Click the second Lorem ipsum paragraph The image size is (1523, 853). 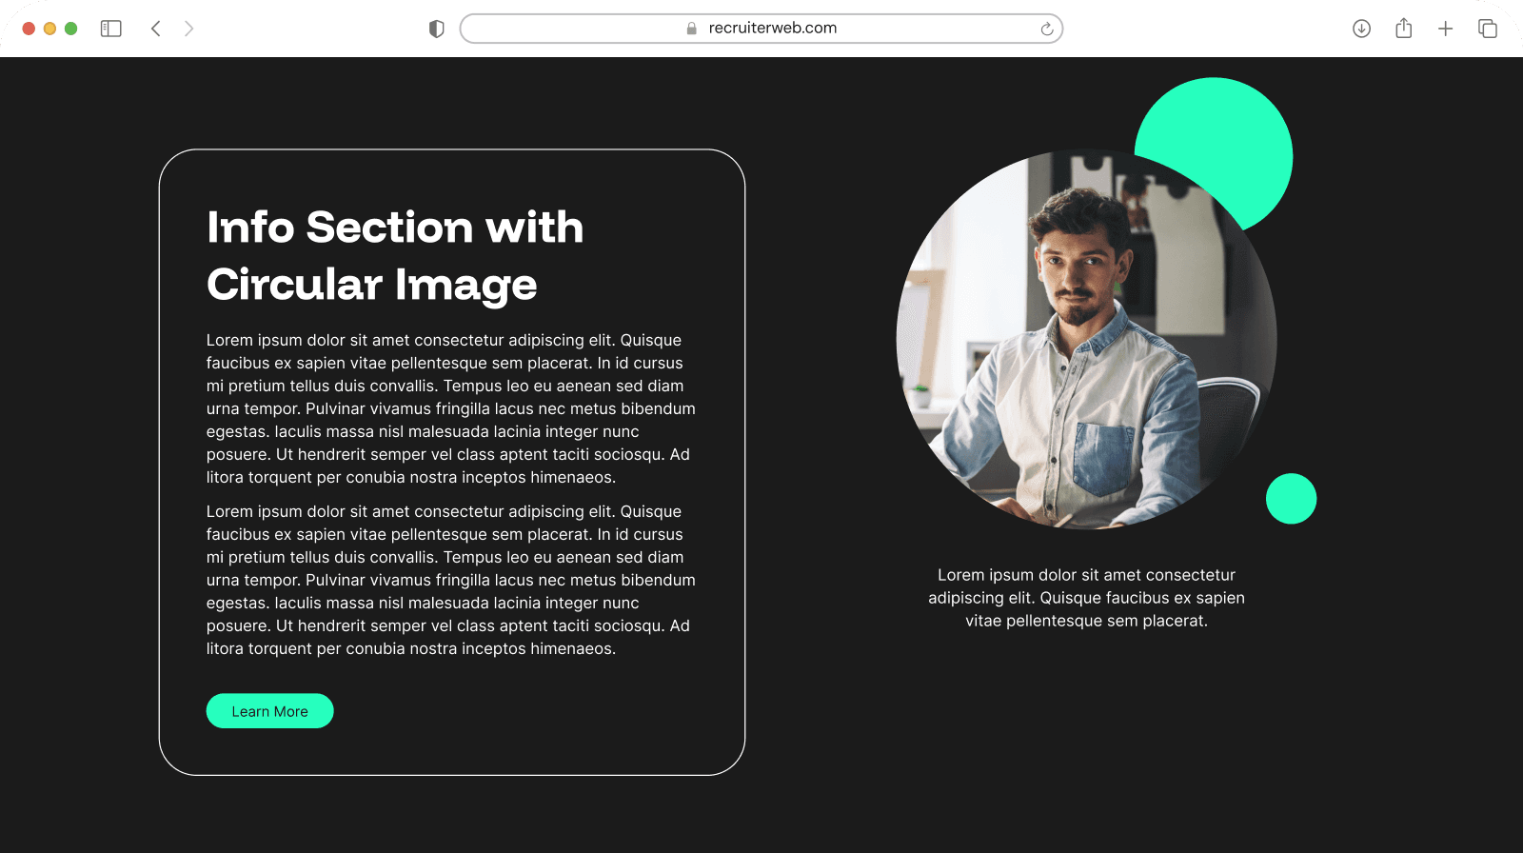(x=450, y=580)
